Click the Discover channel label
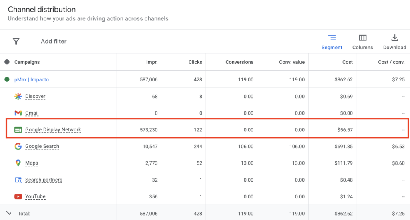 click(x=35, y=96)
